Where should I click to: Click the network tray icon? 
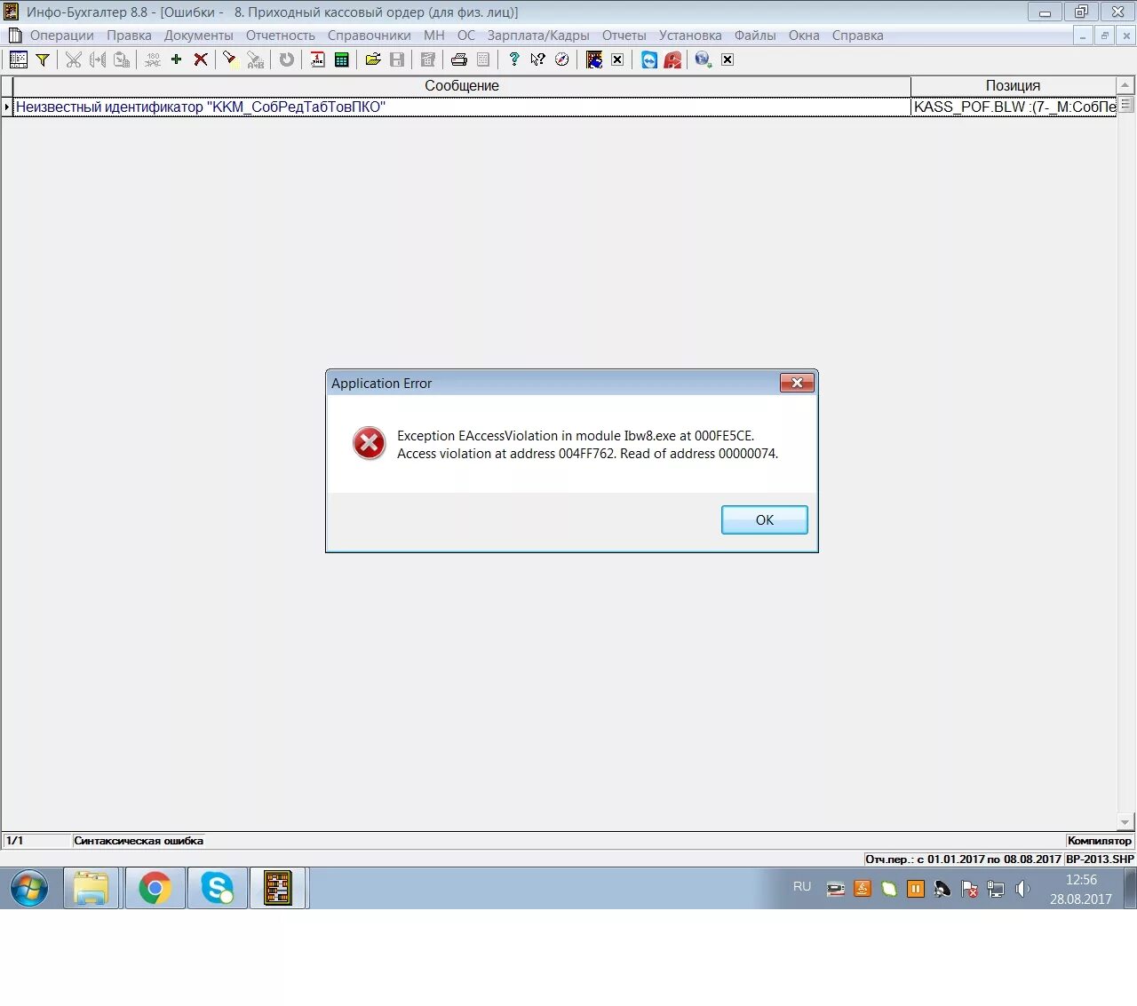pyautogui.click(x=996, y=889)
